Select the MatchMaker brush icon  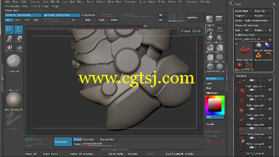220,58
